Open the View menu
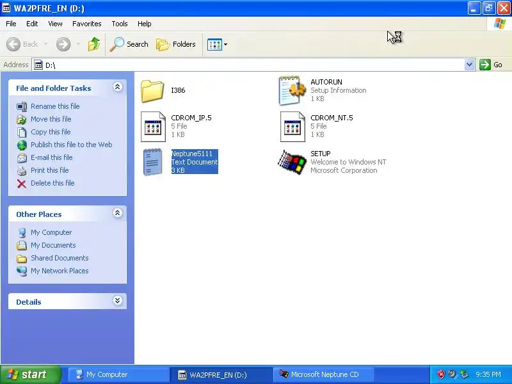This screenshot has width=512, height=384. [x=55, y=24]
